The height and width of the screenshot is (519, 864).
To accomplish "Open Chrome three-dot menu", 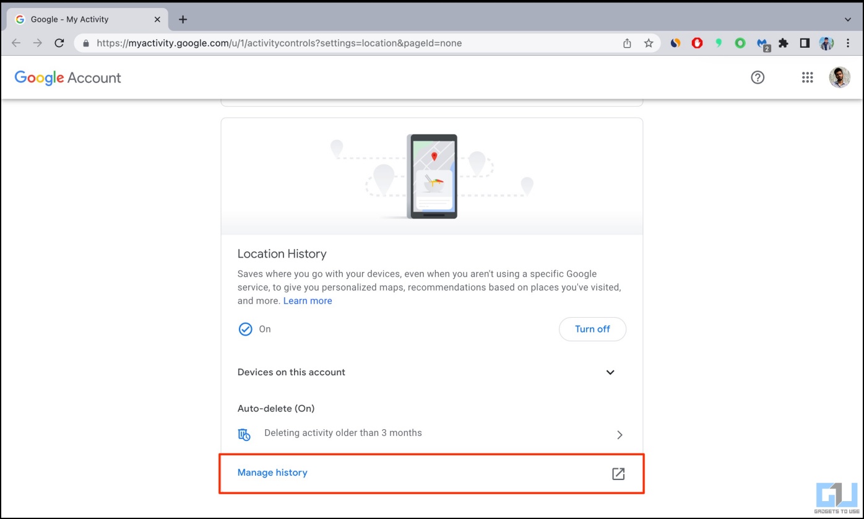I will [848, 43].
